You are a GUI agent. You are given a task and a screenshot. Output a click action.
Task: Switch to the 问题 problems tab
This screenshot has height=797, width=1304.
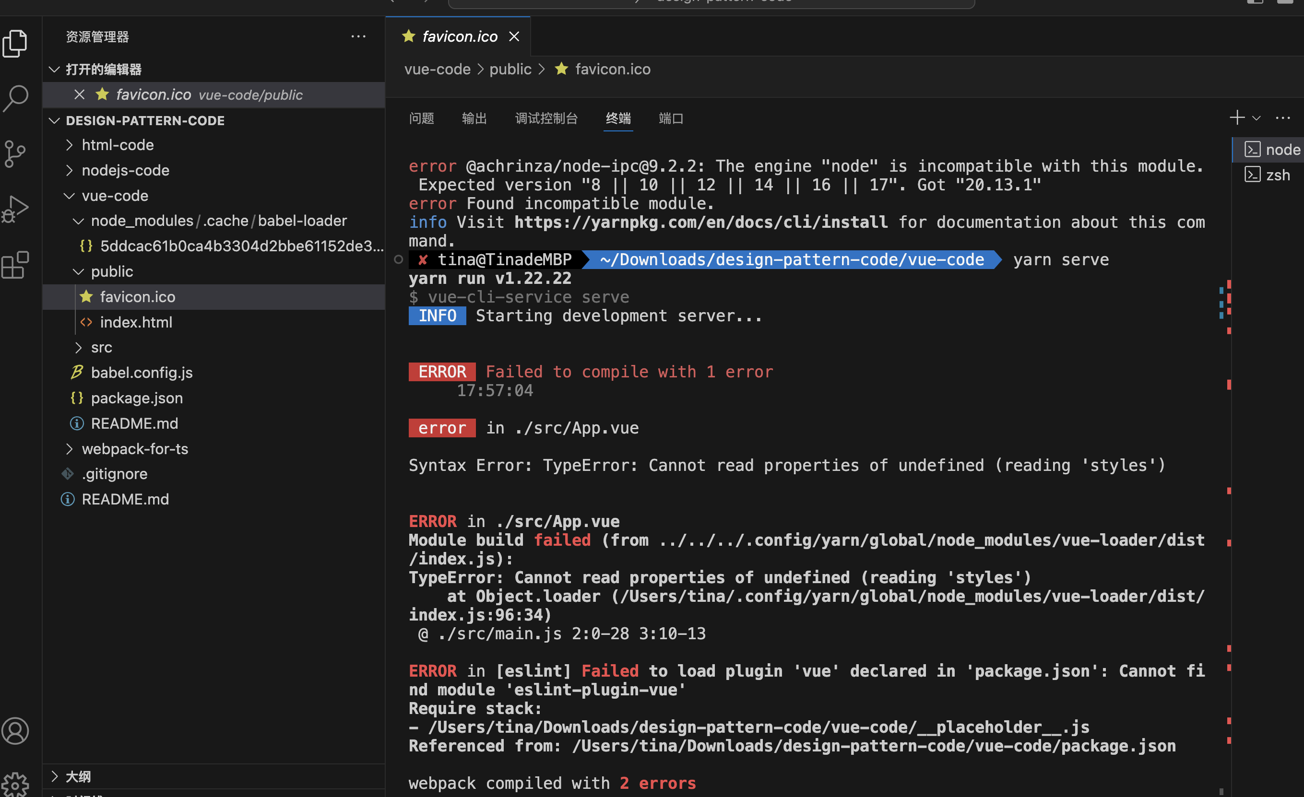pos(421,118)
